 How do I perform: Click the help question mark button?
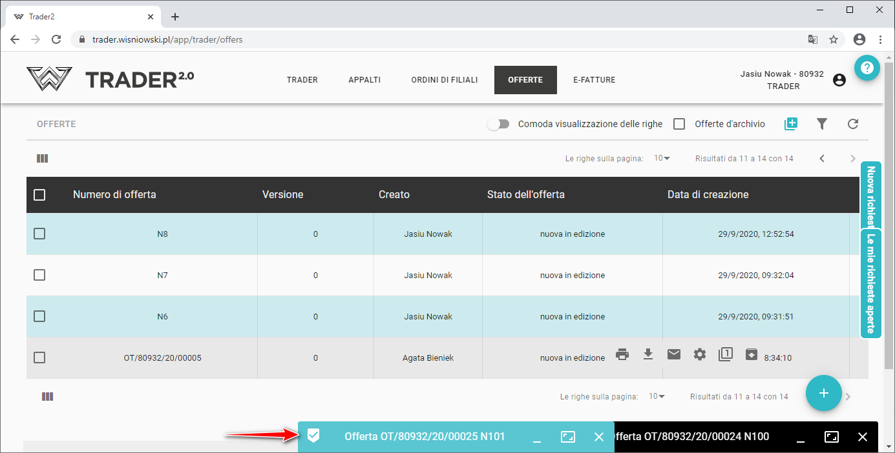pos(867,68)
